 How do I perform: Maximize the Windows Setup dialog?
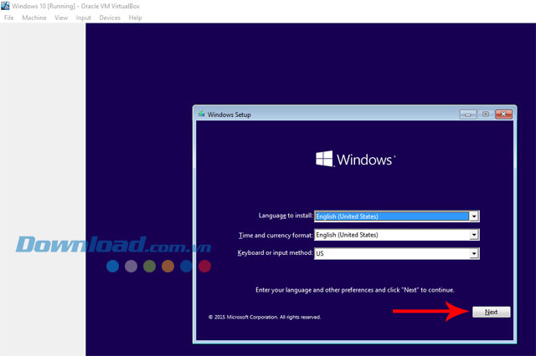tap(486, 114)
